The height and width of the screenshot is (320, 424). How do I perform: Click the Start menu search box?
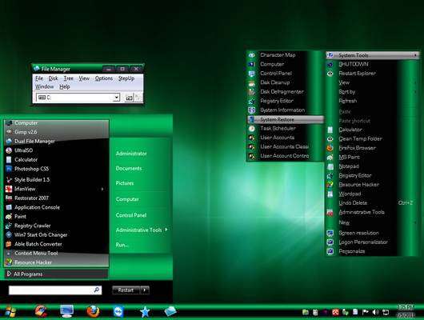click(55, 290)
